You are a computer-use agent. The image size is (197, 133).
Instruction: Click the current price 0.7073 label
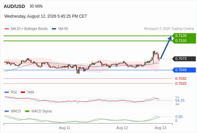(184, 59)
